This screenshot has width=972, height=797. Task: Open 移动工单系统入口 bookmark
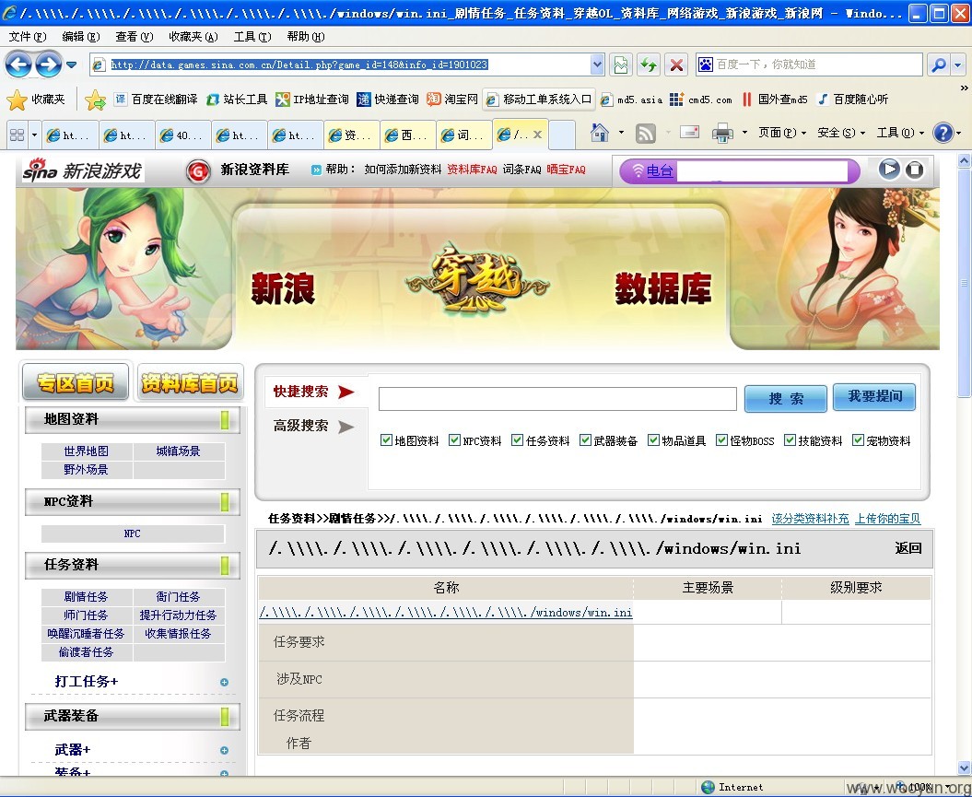click(x=539, y=100)
